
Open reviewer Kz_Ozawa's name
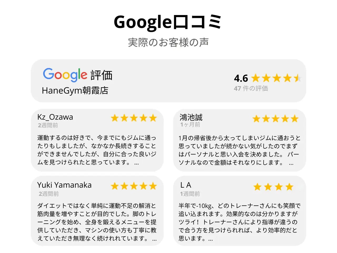coord(55,117)
